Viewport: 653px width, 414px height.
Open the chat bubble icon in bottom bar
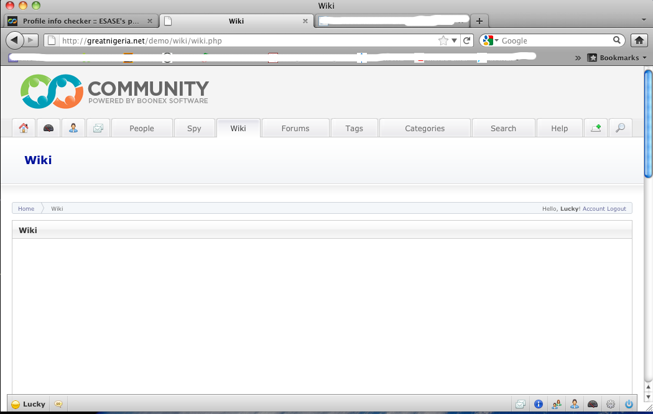58,404
